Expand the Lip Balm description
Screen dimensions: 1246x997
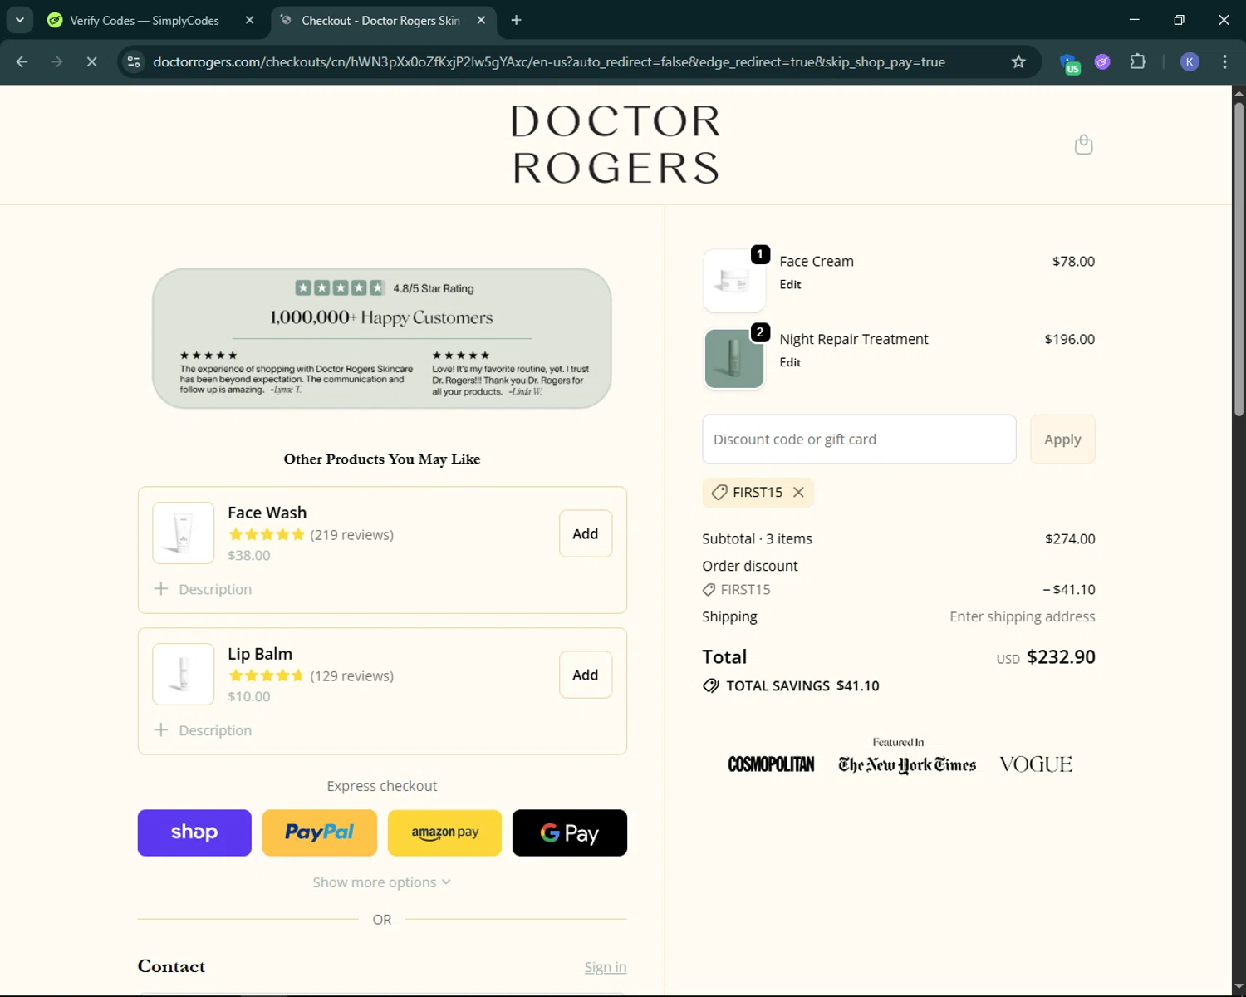pos(203,730)
